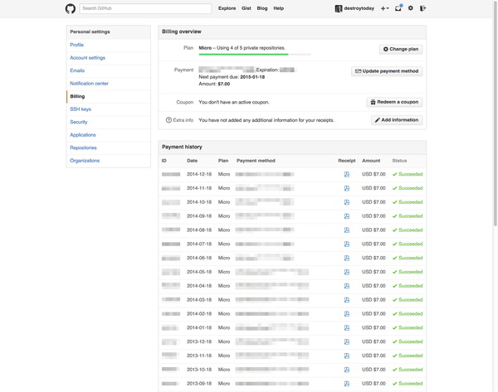Image resolution: width=498 pixels, height=392 pixels.
Task: Open the Blog link in header
Action: [x=262, y=8]
